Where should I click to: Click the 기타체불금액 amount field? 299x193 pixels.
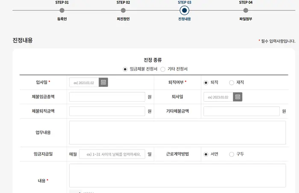click(x=241, y=111)
